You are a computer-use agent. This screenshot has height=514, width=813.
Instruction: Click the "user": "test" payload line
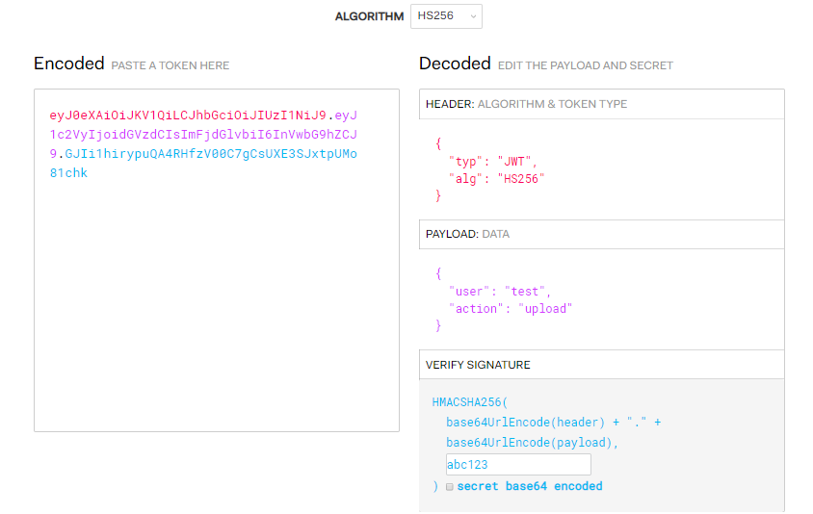[x=500, y=291]
